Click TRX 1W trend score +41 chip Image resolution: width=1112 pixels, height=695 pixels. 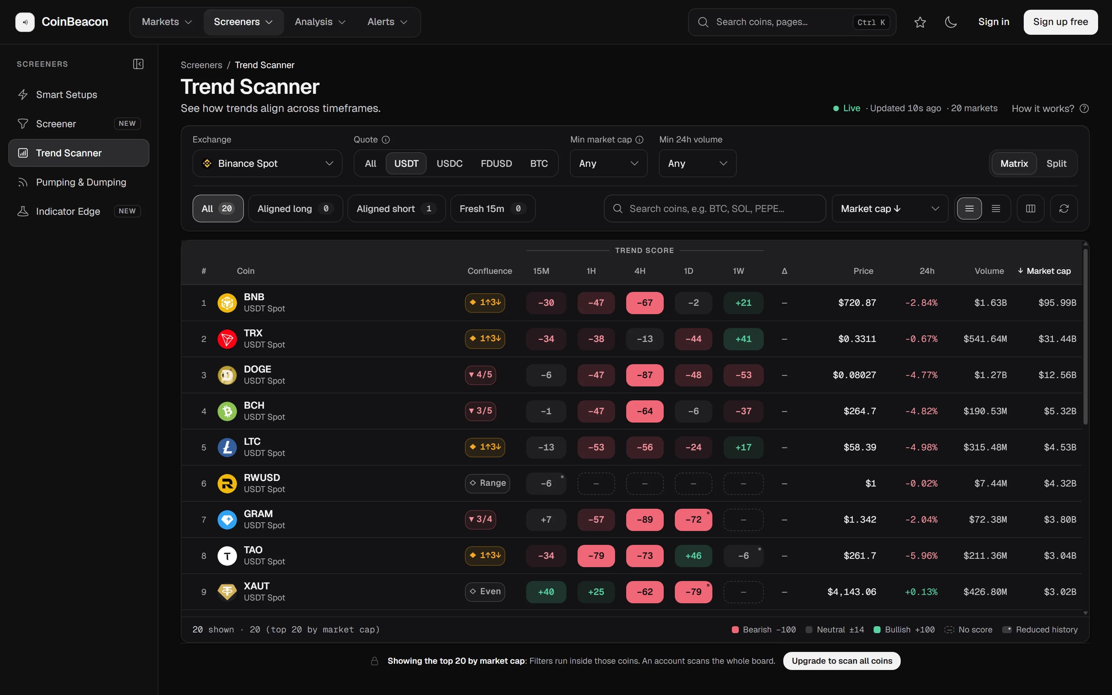pos(744,339)
